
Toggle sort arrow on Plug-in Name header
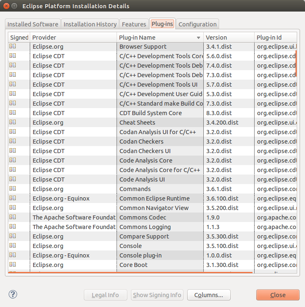pyautogui.click(x=198, y=38)
